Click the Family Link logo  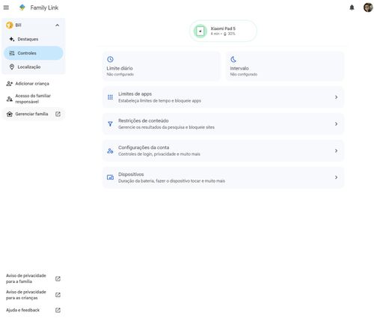[22, 7]
